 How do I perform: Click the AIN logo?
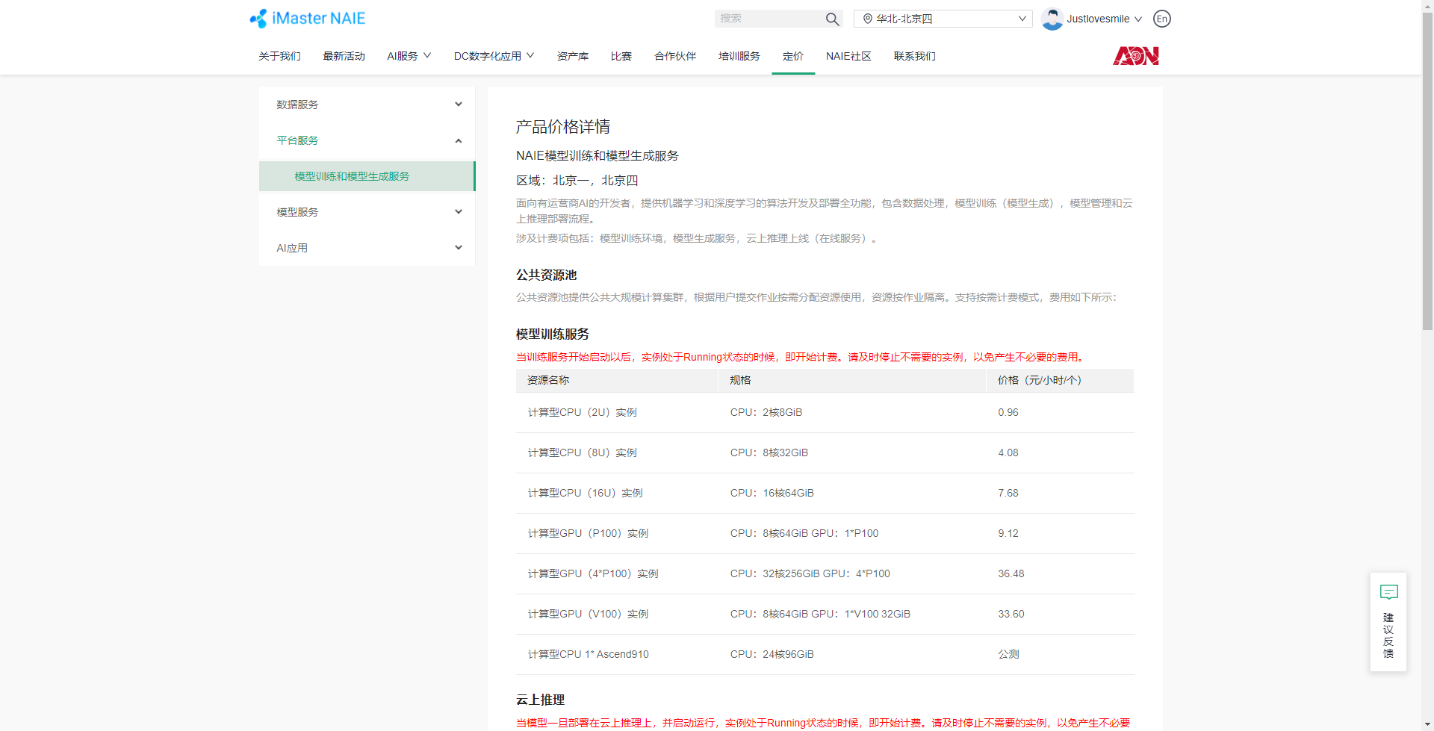click(x=1135, y=56)
